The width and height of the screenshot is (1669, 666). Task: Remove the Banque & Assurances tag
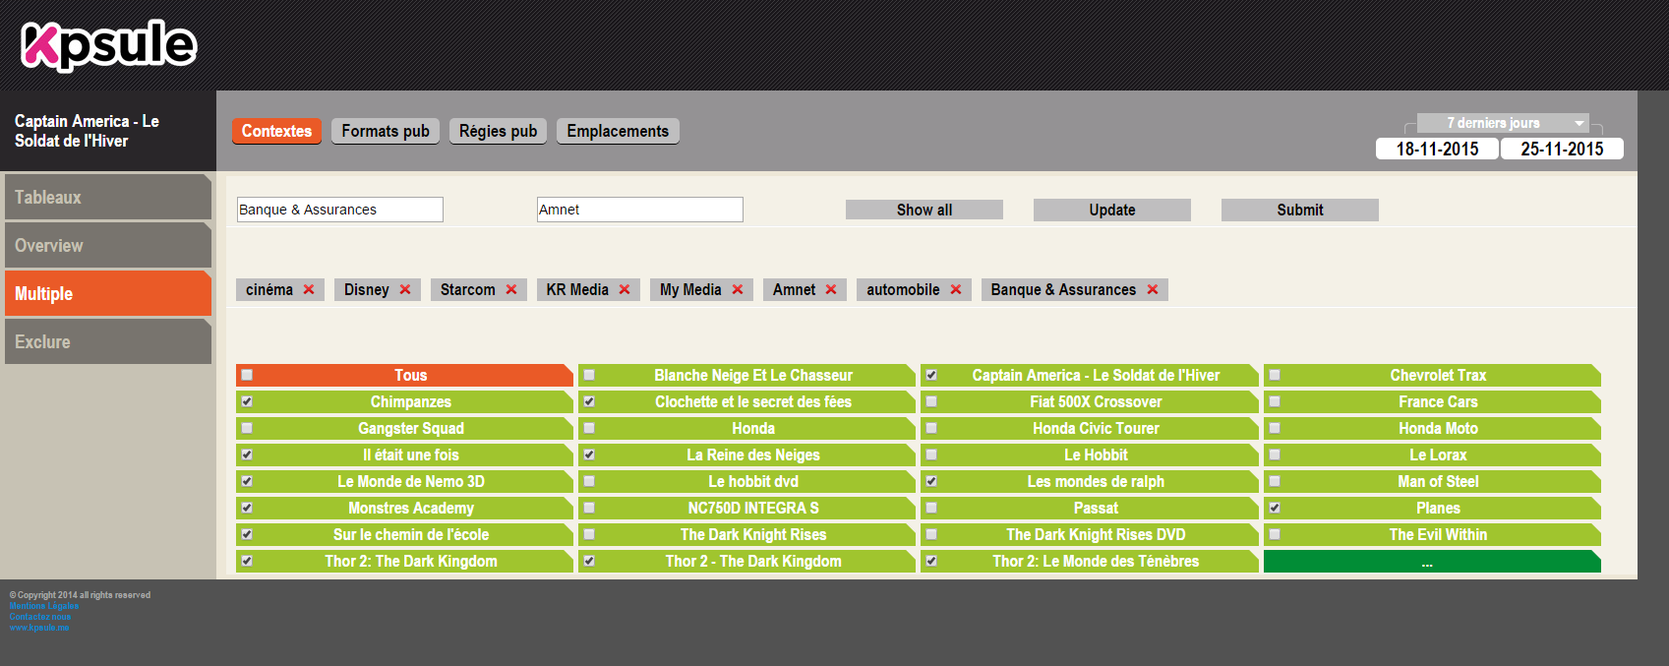pos(1153,289)
